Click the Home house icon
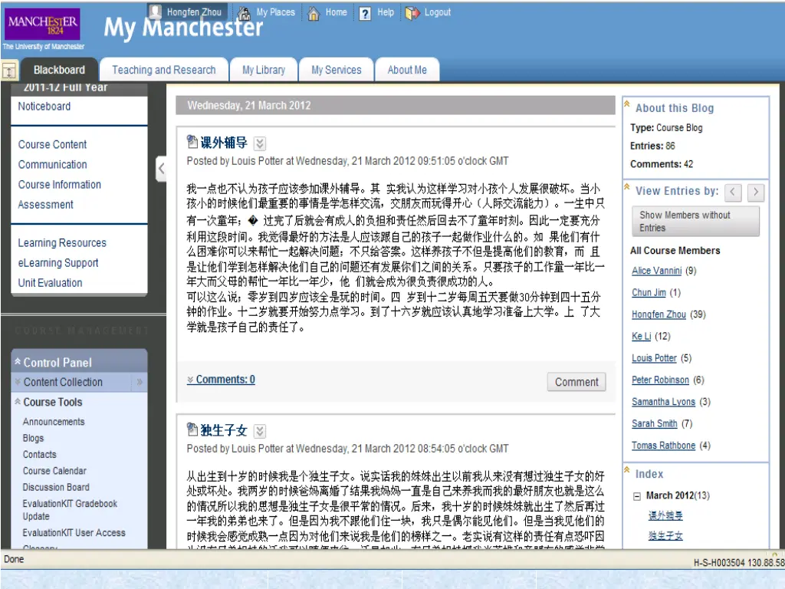The width and height of the screenshot is (785, 589). [314, 13]
